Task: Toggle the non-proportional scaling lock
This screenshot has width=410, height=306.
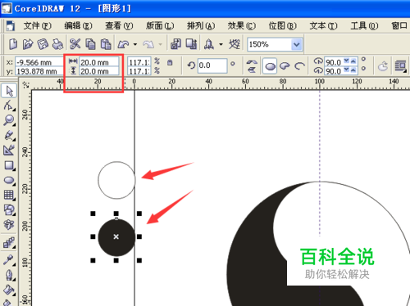Action: point(170,63)
